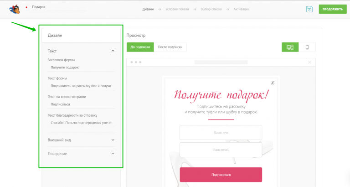Close the preview browser window mockup
This screenshot has height=187, width=350.
[309, 62]
